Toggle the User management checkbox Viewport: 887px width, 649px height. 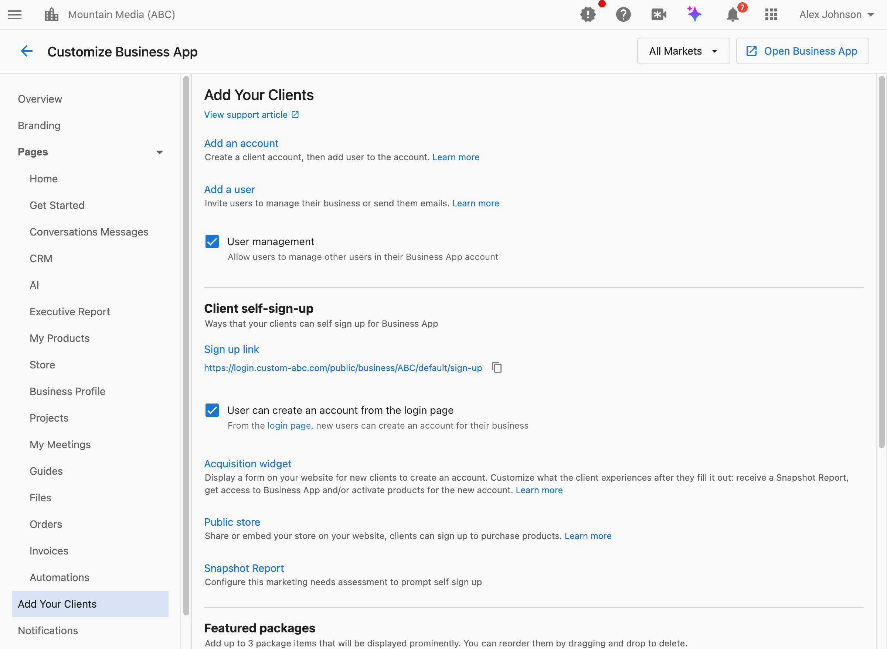pos(212,241)
